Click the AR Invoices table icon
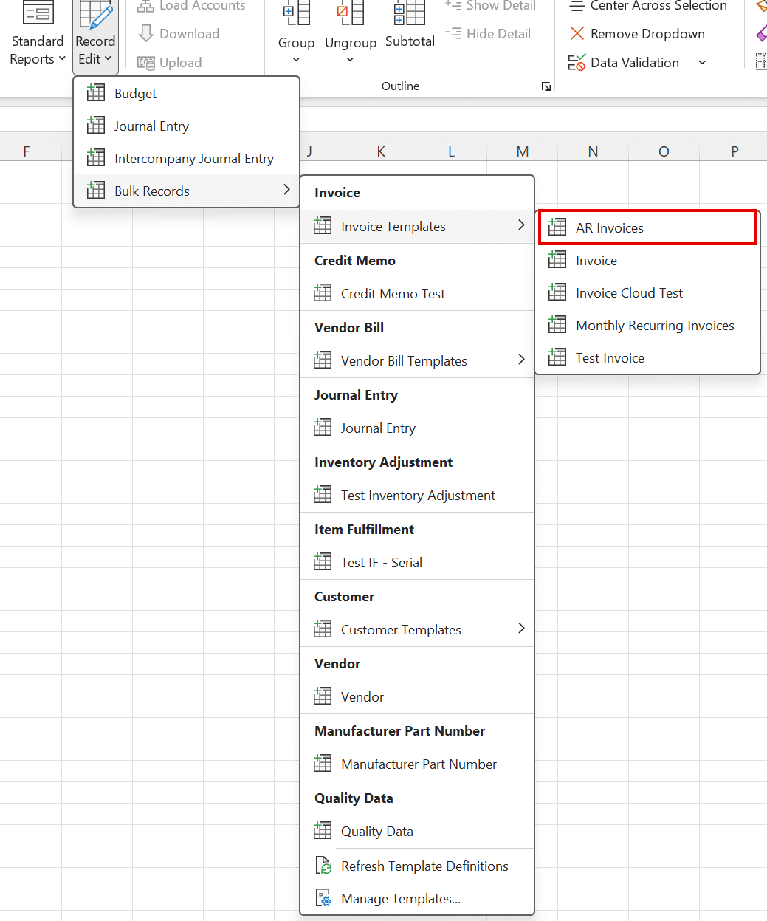Screen dimensions: 767x921 coord(557,227)
